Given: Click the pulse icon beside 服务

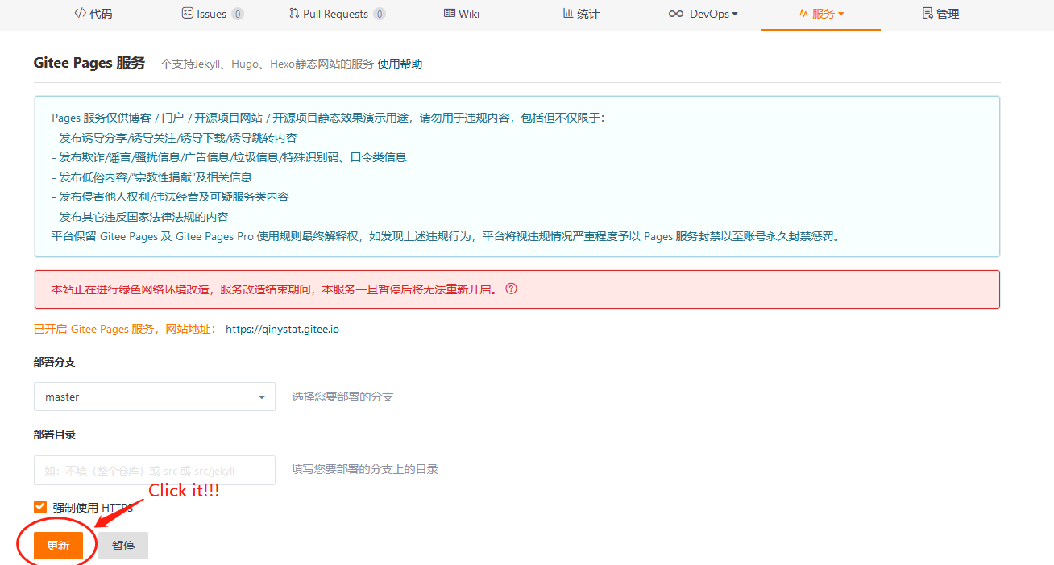Looking at the screenshot, I should tap(803, 14).
